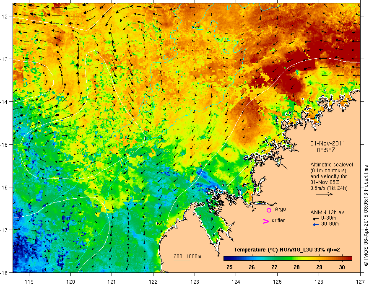The width and height of the screenshot is (369, 285).
Task: Click the longitude axis label 123
Action: 195,282
